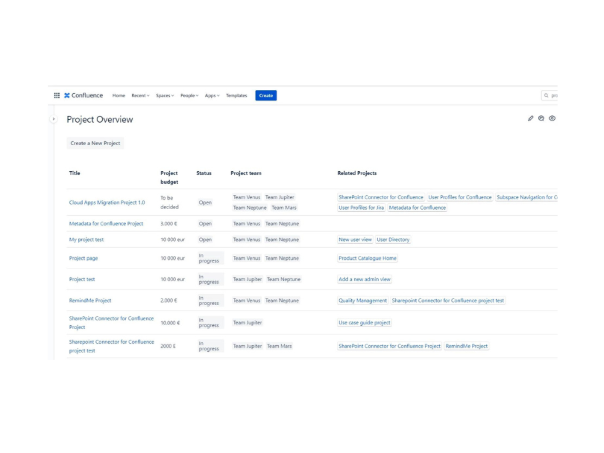Open RemindMe Project related link in last row
This screenshot has height=453, width=604.
(x=467, y=346)
